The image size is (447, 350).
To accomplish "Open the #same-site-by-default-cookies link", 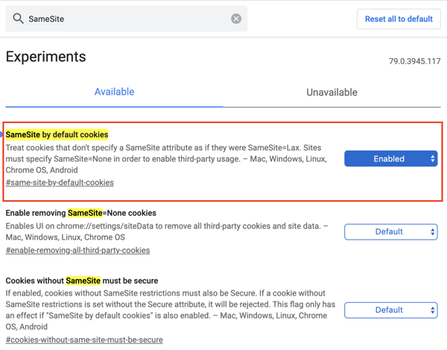I will [x=60, y=182].
